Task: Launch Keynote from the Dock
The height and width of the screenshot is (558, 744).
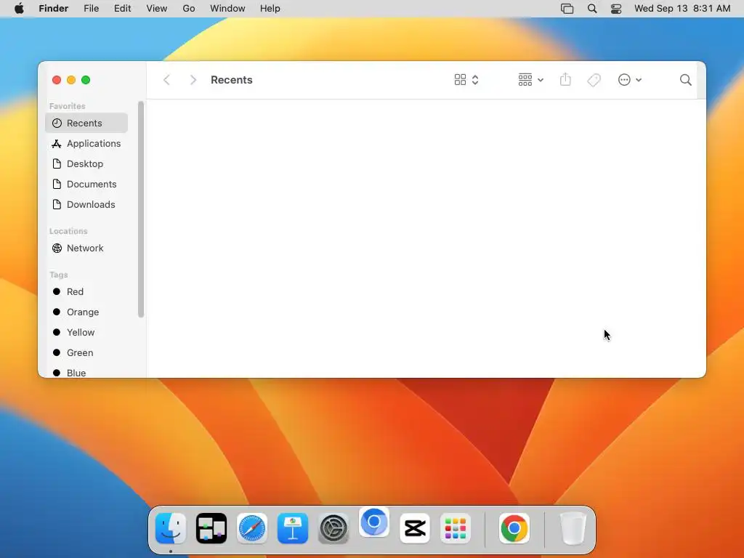Action: [x=293, y=528]
